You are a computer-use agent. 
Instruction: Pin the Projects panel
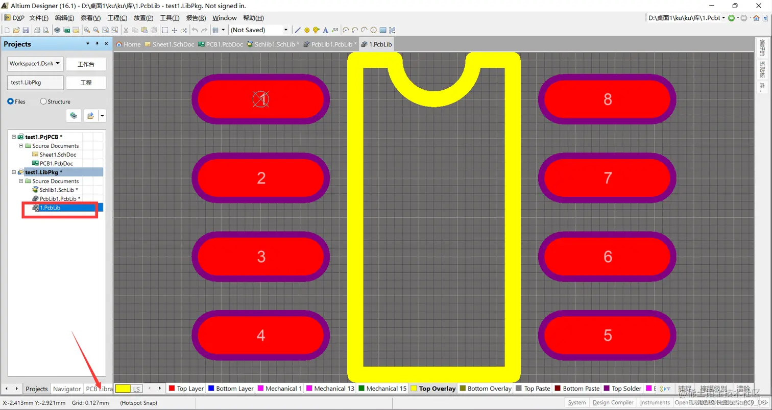coord(96,44)
